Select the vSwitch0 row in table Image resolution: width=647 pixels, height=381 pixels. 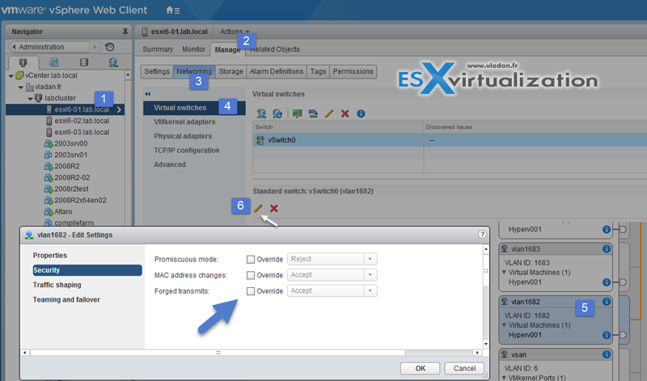(x=450, y=140)
